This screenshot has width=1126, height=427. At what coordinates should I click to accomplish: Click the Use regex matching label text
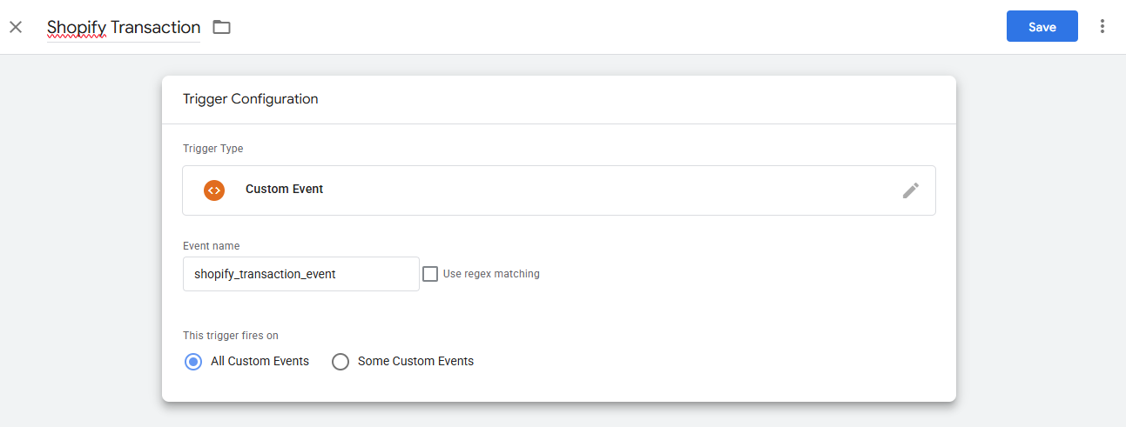[x=491, y=274]
